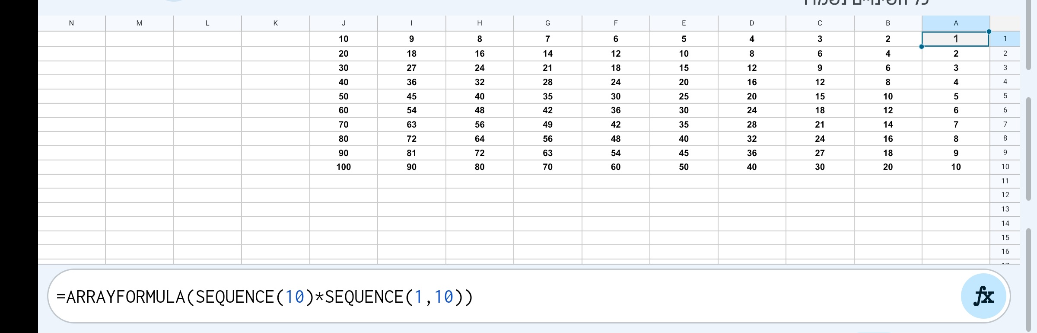This screenshot has height=333, width=1037.
Task: Select the cell containing 49 in column G
Action: (x=547, y=125)
